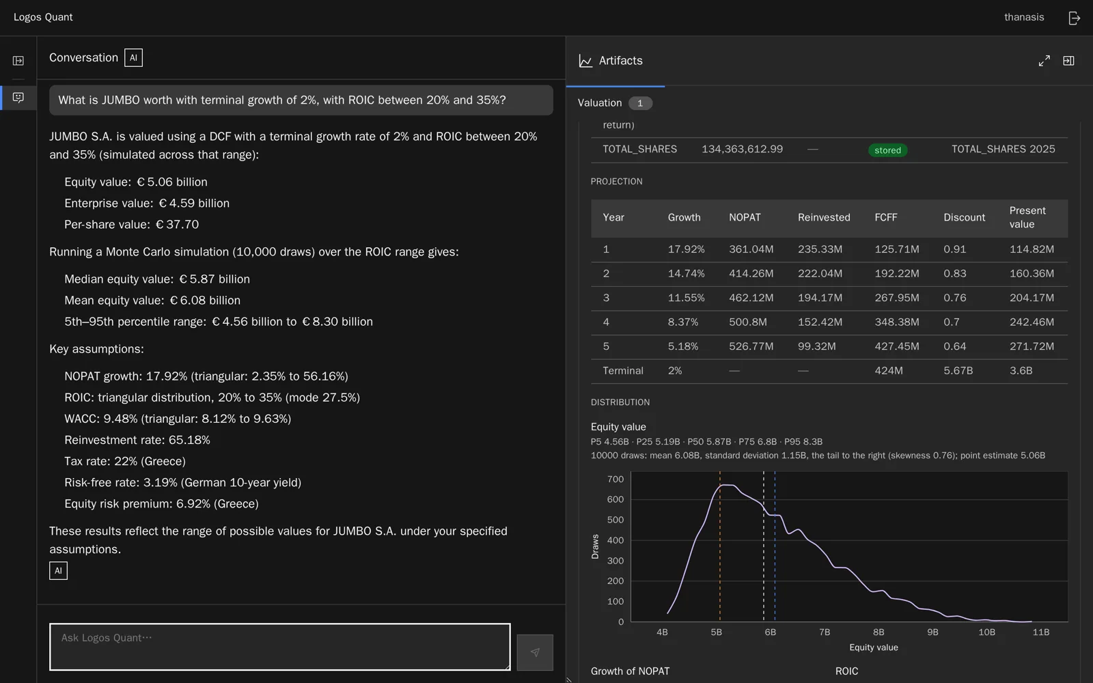Click year 2 NOPAT cell 414.26M
Image resolution: width=1093 pixels, height=683 pixels.
[x=751, y=273]
